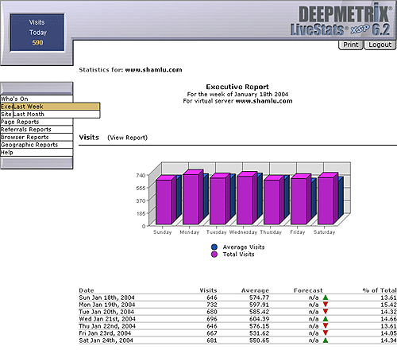This screenshot has width=397, height=350.
Task: Expand Page Reports menu
Action: click(x=37, y=122)
